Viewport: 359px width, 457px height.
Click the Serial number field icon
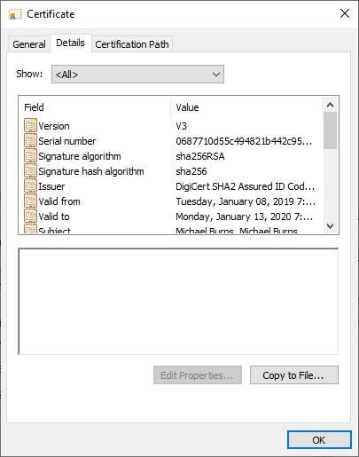30,140
